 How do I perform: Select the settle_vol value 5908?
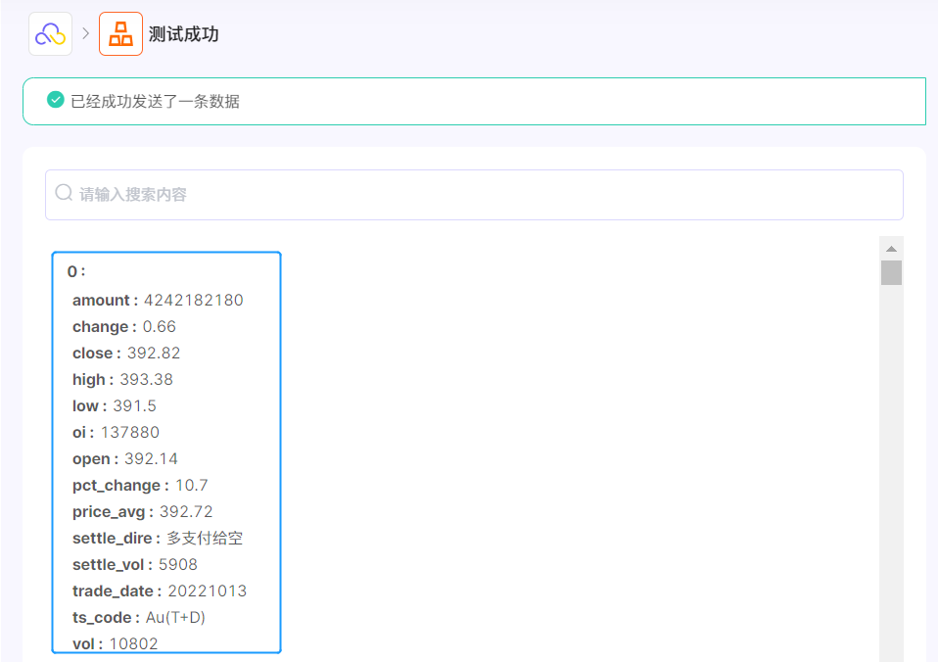pyautogui.click(x=177, y=564)
